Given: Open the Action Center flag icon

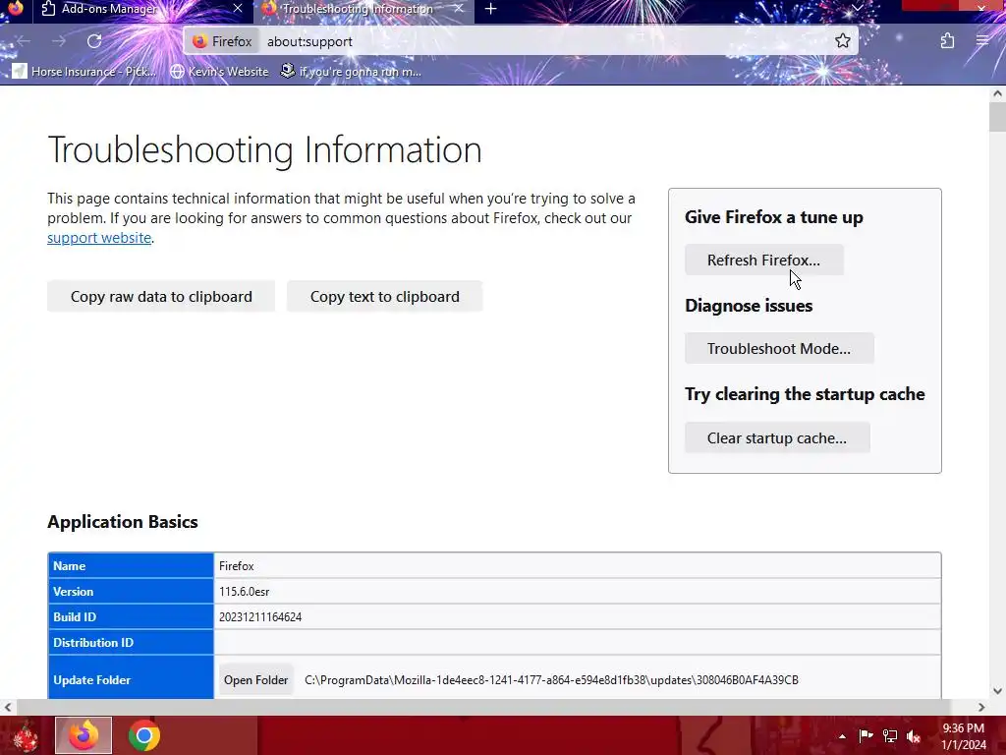Looking at the screenshot, I should click(866, 735).
